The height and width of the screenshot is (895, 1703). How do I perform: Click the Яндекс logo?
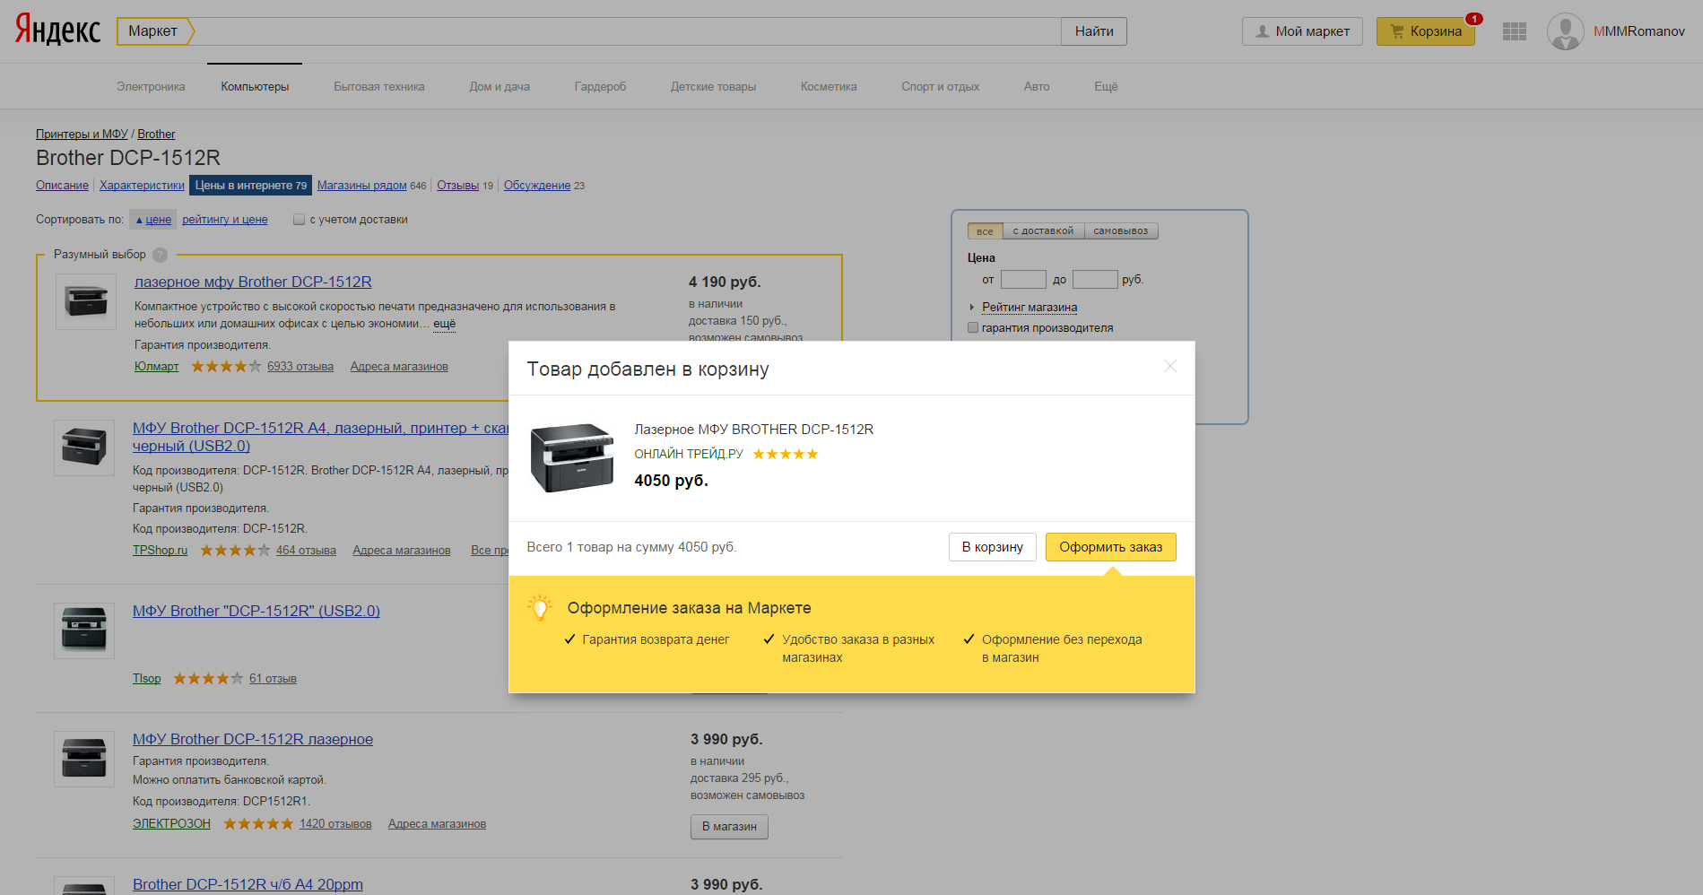[57, 30]
